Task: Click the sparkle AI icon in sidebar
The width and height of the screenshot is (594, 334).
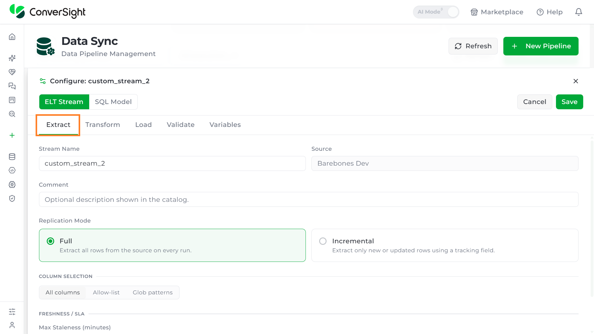Action: 12,58
